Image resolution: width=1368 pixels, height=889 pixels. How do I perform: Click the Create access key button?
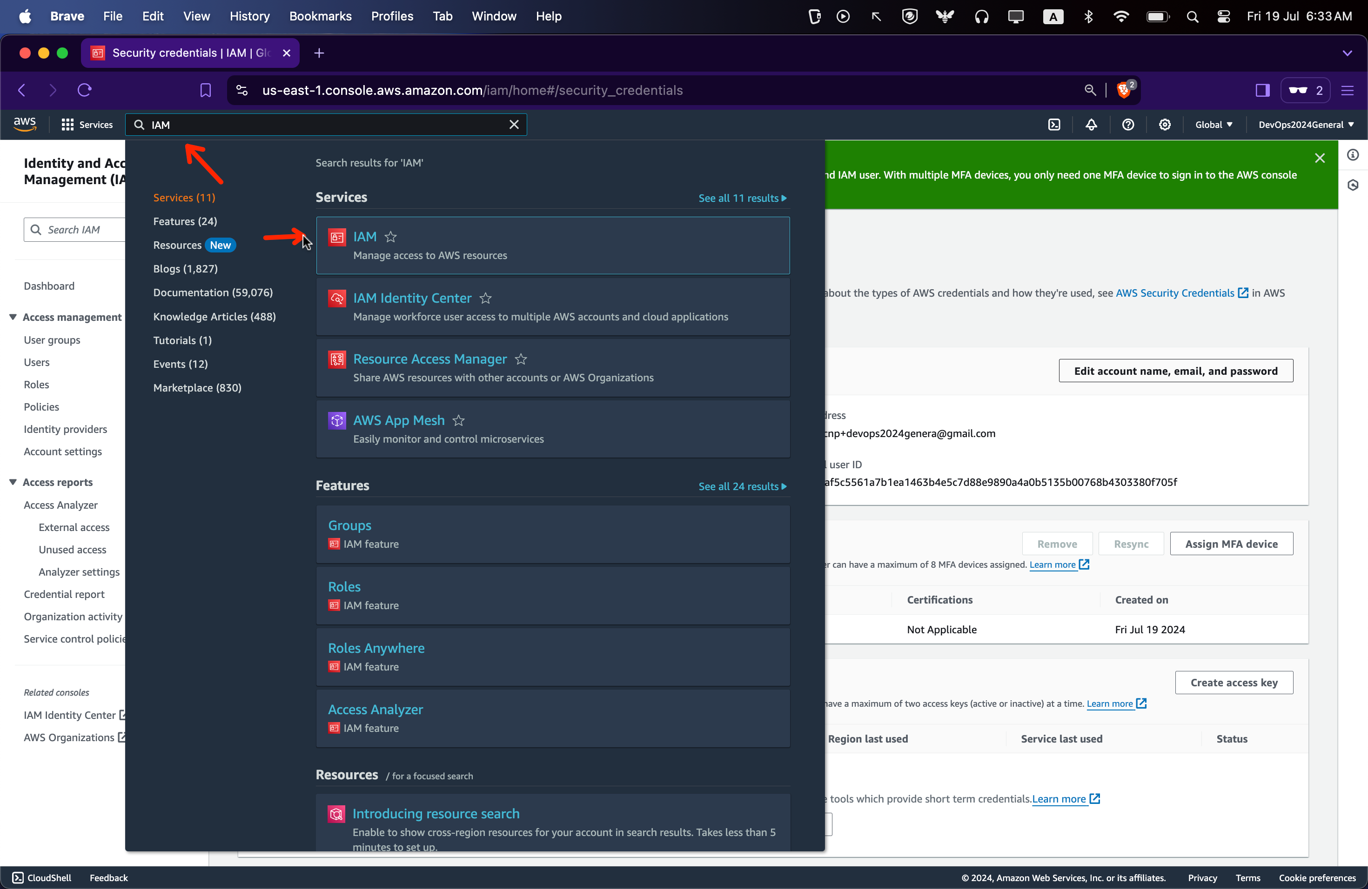coord(1234,682)
